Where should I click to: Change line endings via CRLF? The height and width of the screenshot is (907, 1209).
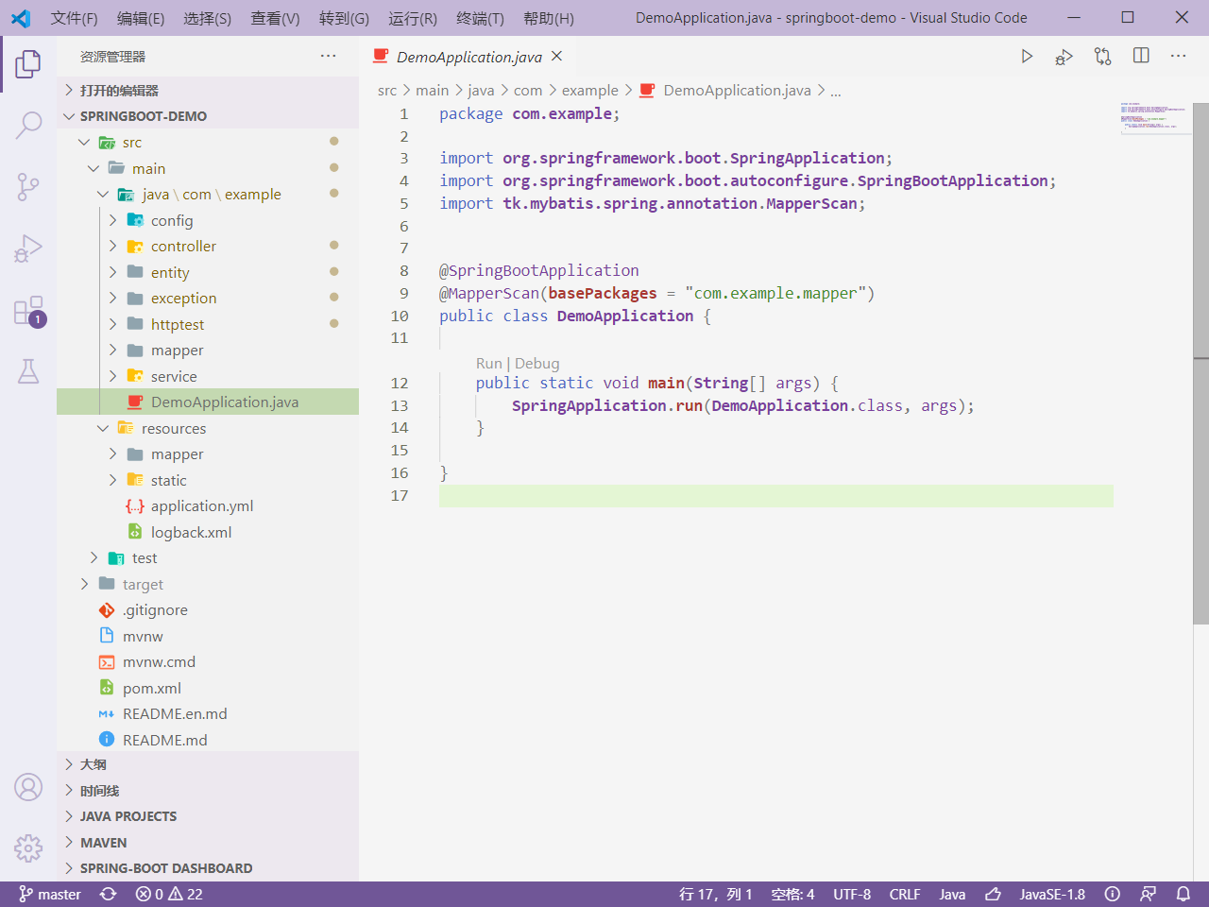pyautogui.click(x=905, y=894)
